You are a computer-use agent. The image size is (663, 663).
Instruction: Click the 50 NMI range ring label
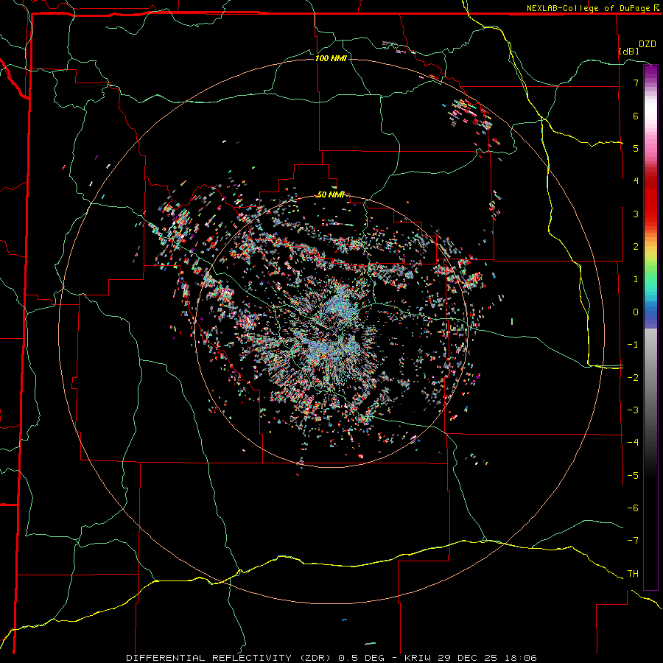(331, 194)
